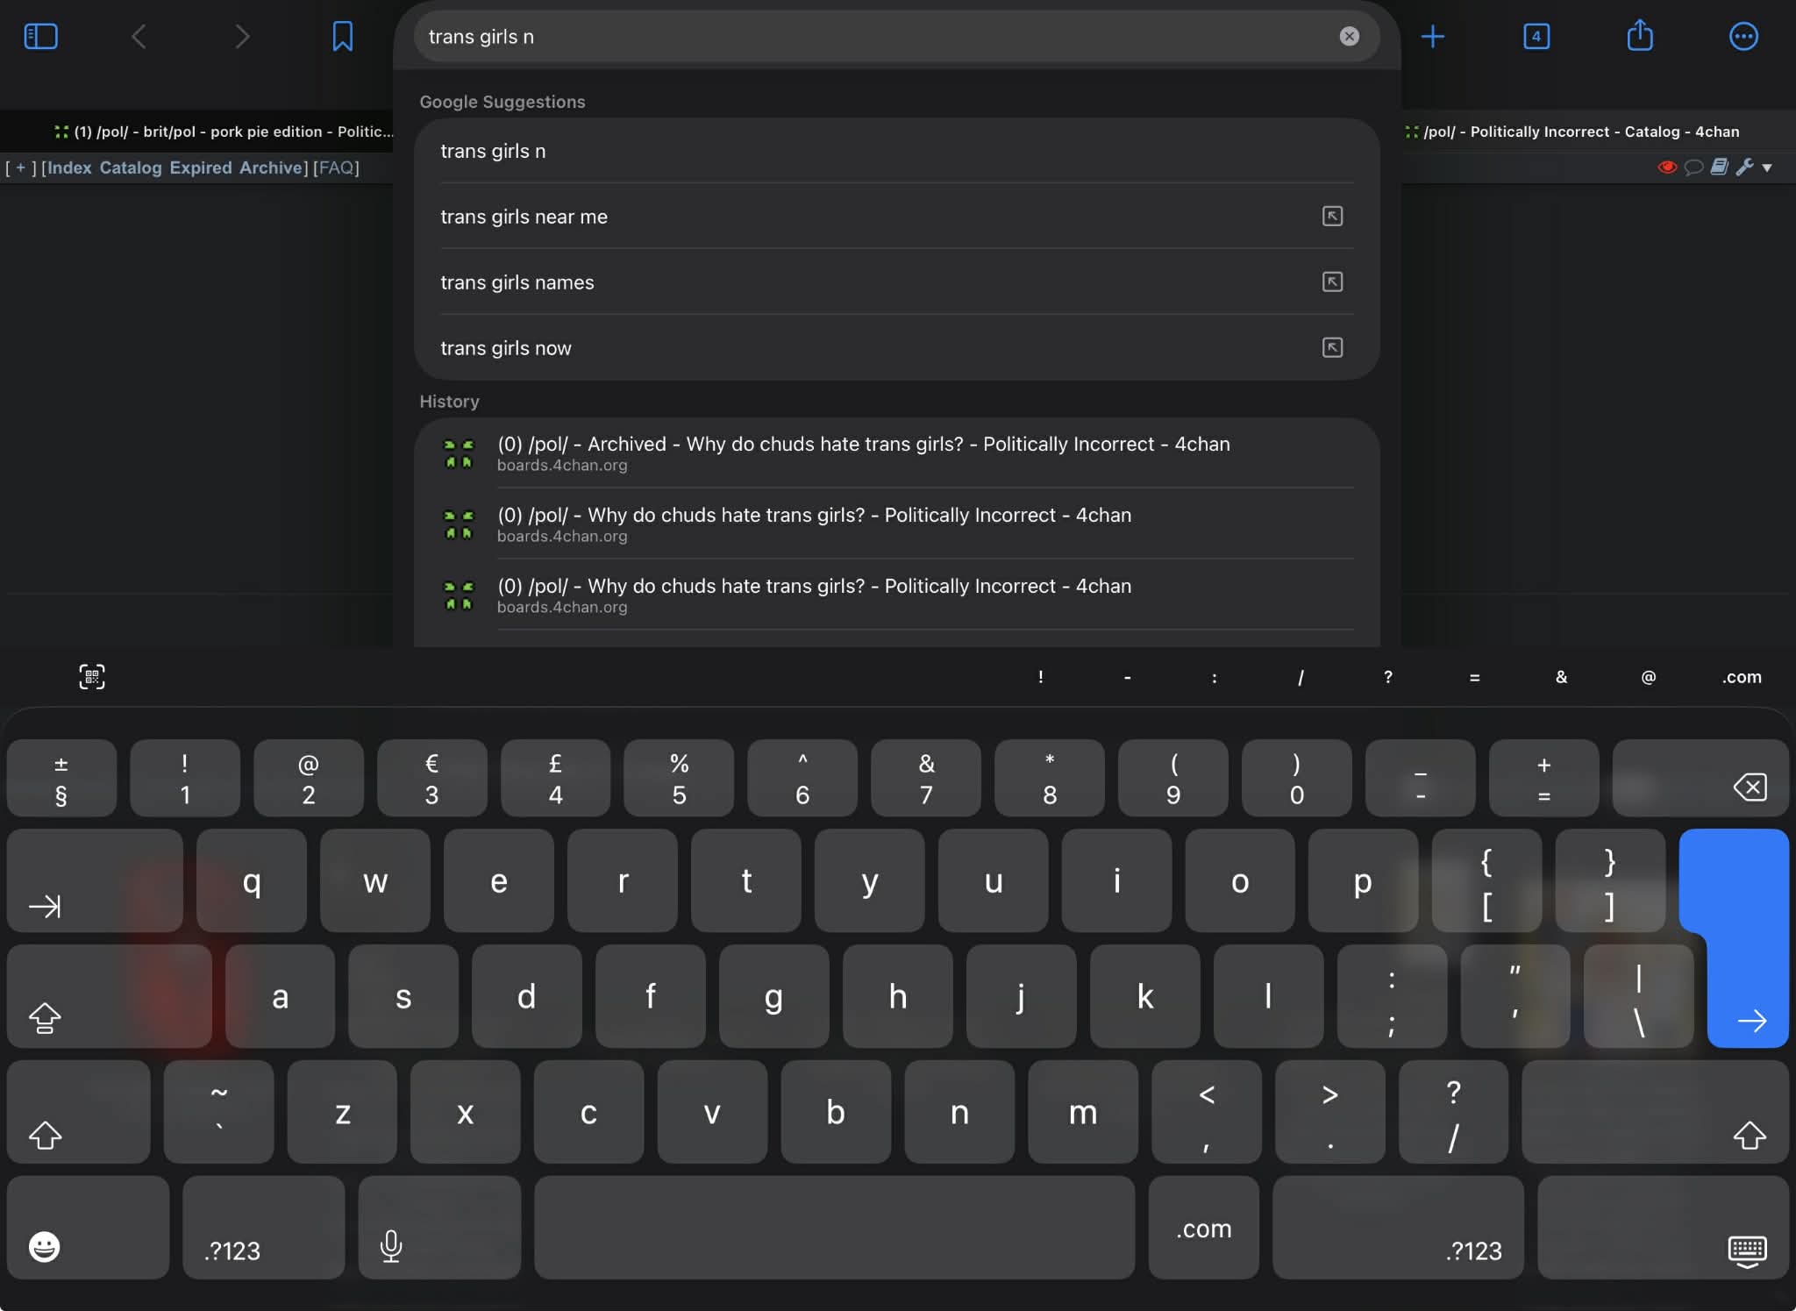Clear the search field text

click(1349, 36)
